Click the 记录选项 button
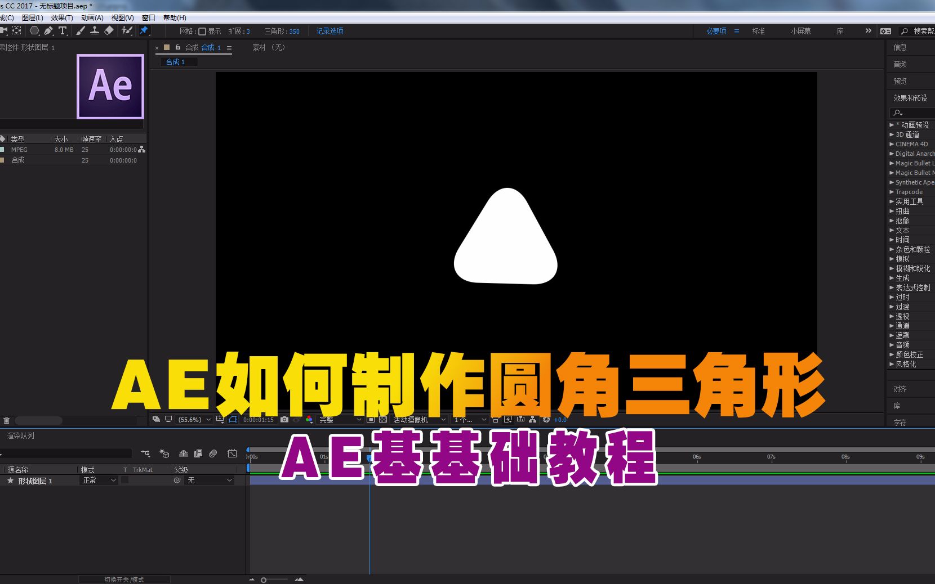 pos(330,31)
